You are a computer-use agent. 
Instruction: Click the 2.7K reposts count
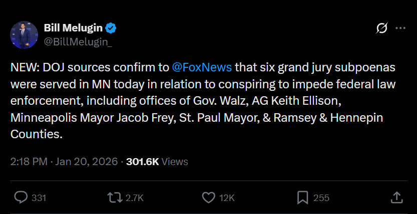[x=134, y=198]
